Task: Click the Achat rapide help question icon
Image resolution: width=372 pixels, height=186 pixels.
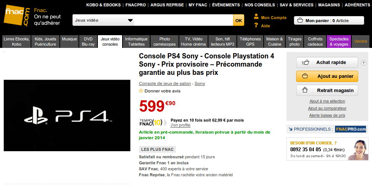Action: 363,63
